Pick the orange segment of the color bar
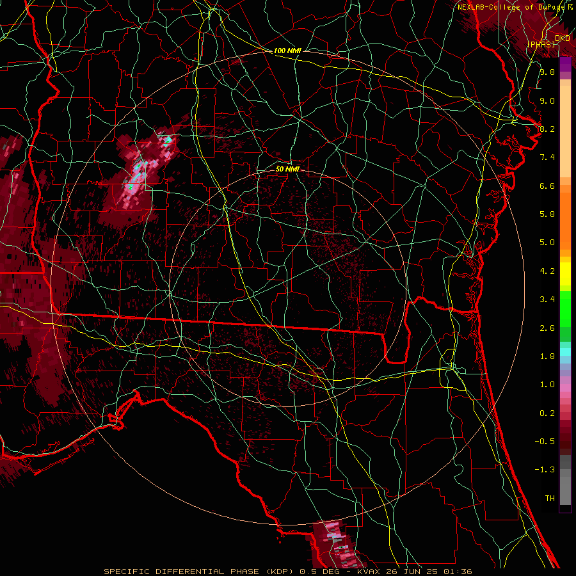The height and width of the screenshot is (576, 576). pos(565,220)
